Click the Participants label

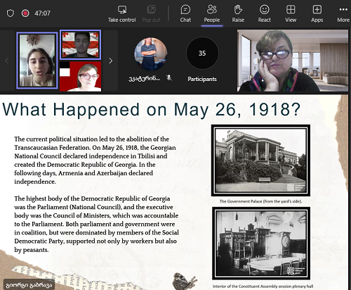click(202, 79)
